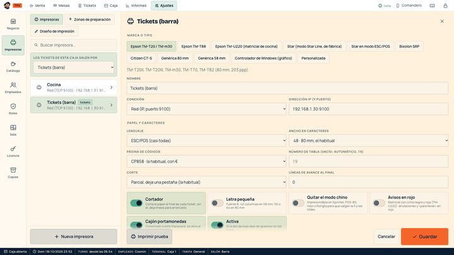Toggle the Activa switch
The height and width of the screenshot is (255, 454).
coord(217,225)
